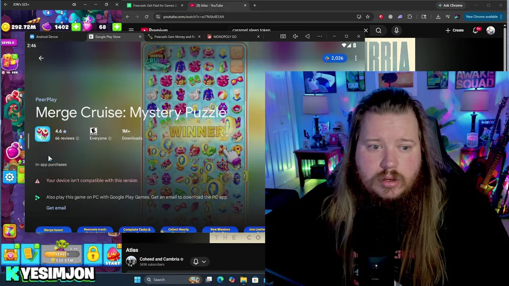The height and width of the screenshot is (286, 509).
Task: Click the YouTube search magnifier button
Action: (x=379, y=30)
